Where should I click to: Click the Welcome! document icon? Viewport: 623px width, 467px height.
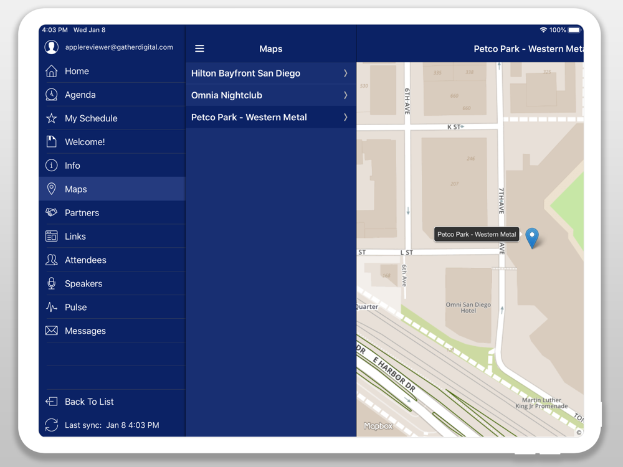pos(51,142)
